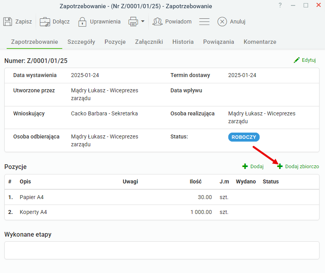Open Uprawnienia via the padlock icon
This screenshot has width=325, height=273.
pyautogui.click(x=82, y=22)
